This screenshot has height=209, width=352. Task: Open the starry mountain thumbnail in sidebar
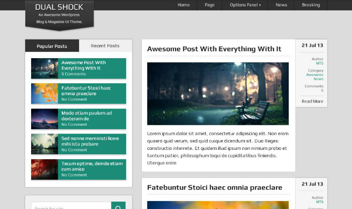point(44,119)
